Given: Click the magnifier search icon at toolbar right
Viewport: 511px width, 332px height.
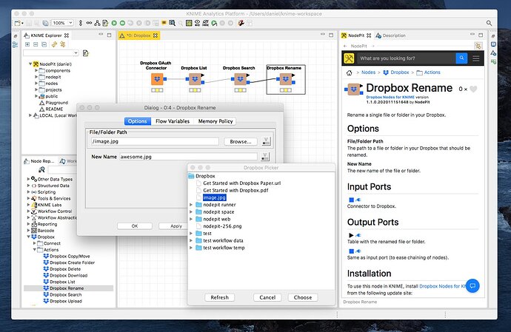Looking at the screenshot, I should coord(489,23).
